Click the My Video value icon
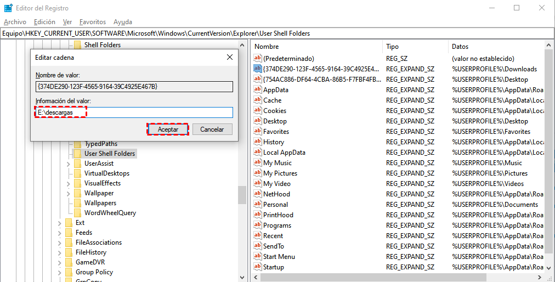This screenshot has width=555, height=282. 258,183
